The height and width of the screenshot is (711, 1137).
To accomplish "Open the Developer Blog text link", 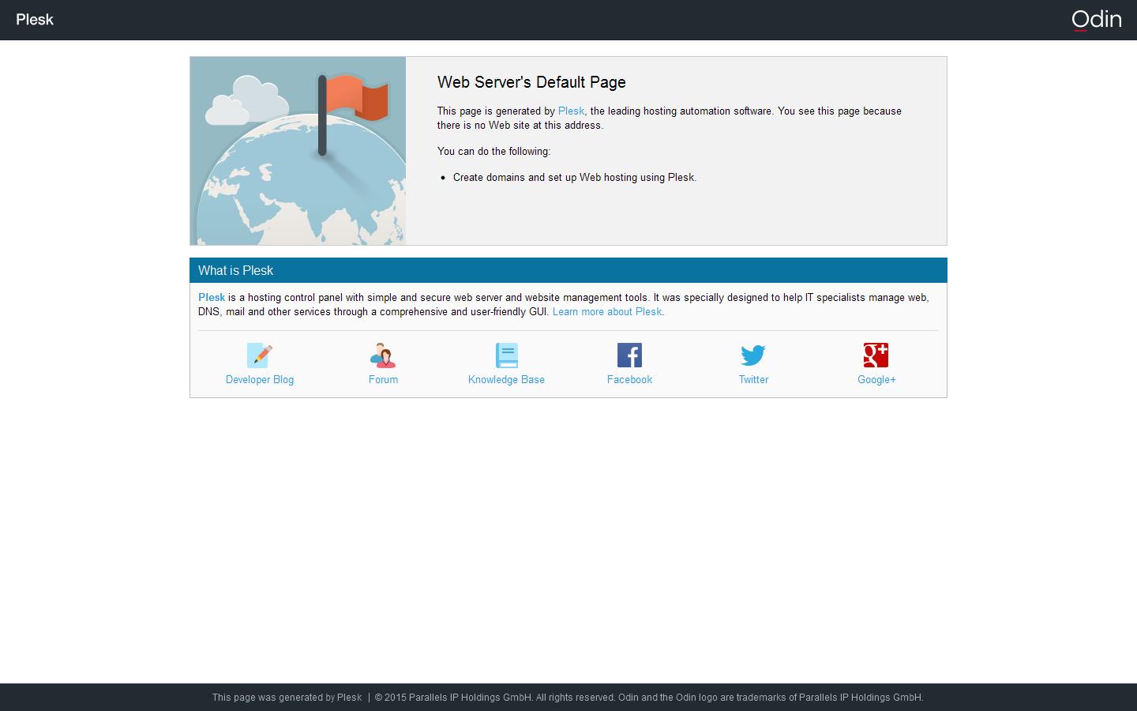I will pos(259,380).
